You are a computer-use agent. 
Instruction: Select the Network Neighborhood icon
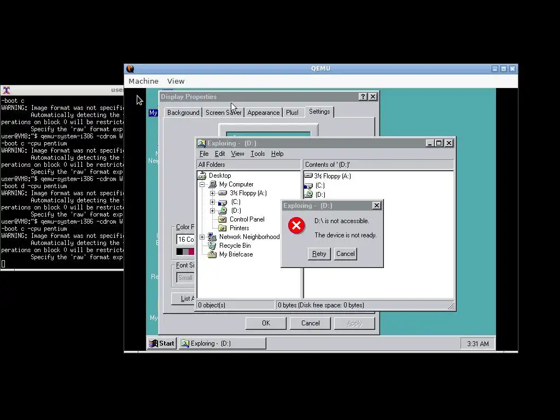pyautogui.click(x=213, y=237)
